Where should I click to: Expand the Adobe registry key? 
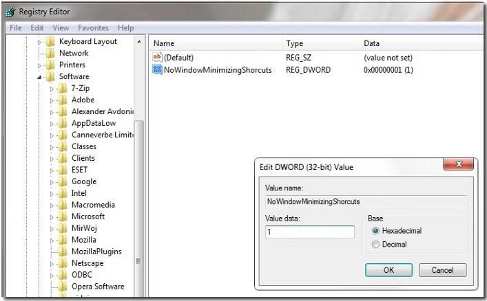[52, 100]
